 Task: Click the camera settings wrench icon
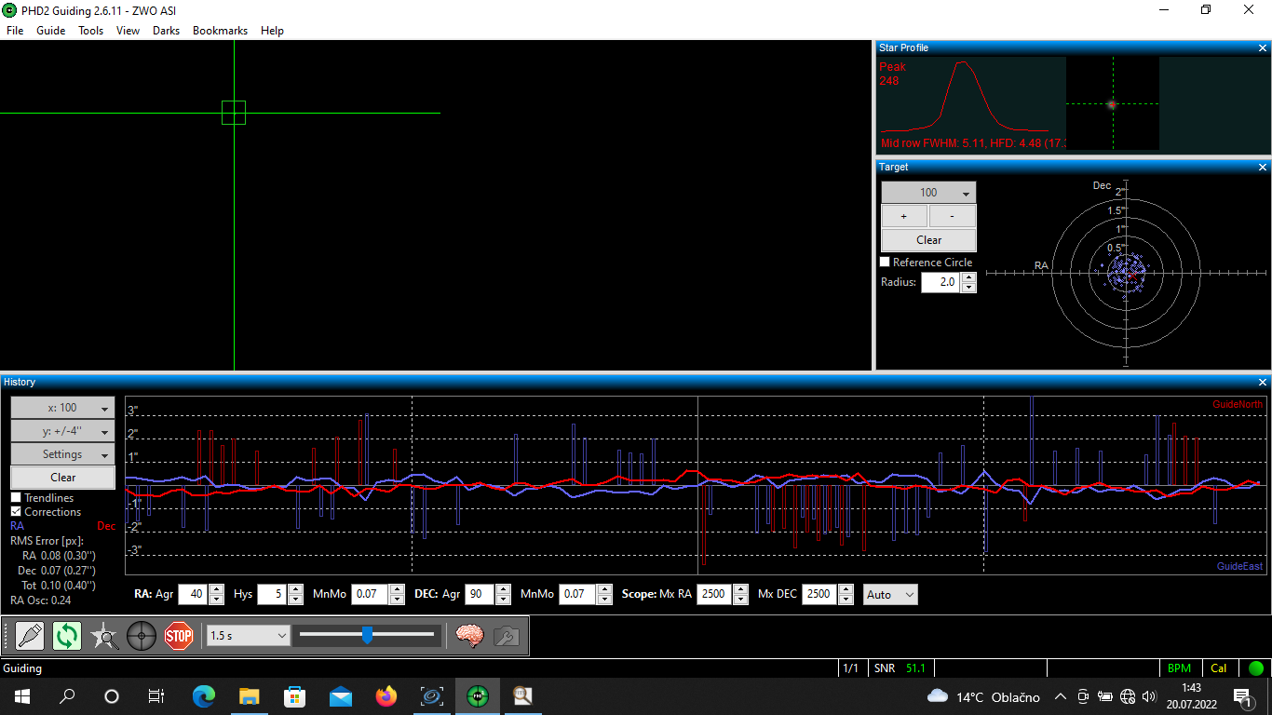[x=506, y=636]
